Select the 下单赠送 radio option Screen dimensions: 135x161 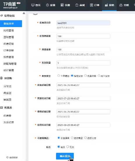click(59, 76)
